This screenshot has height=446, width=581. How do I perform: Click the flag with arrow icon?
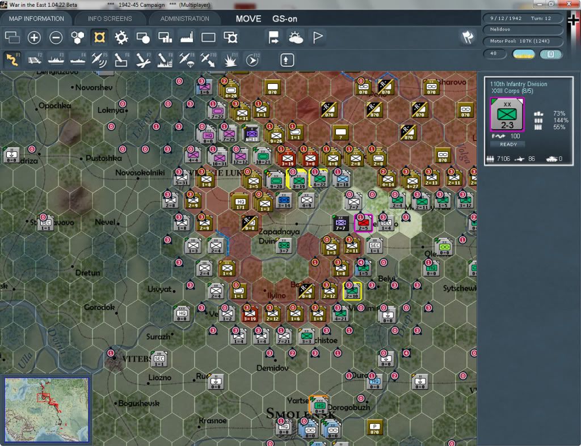[x=273, y=37]
